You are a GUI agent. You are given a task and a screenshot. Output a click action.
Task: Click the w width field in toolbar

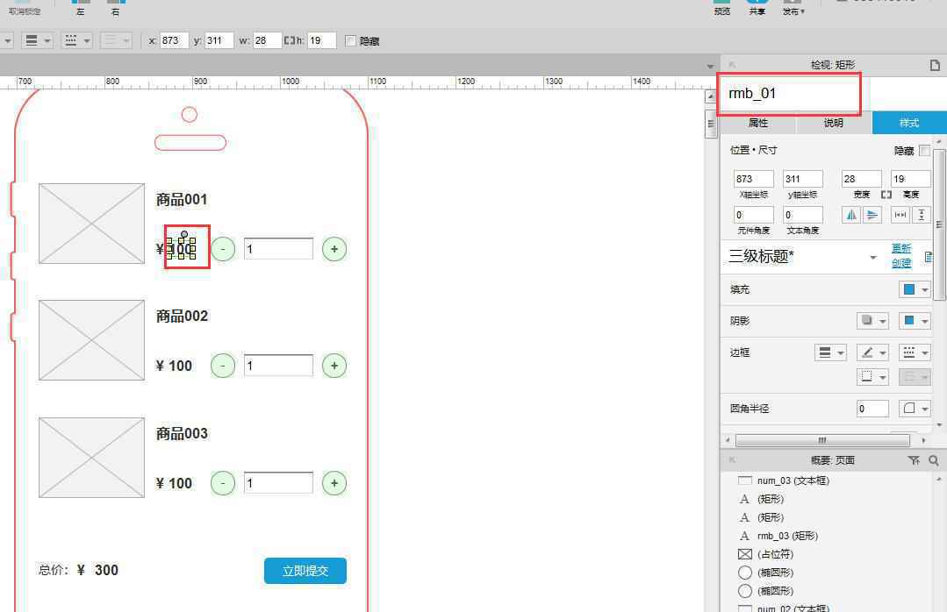(x=267, y=40)
